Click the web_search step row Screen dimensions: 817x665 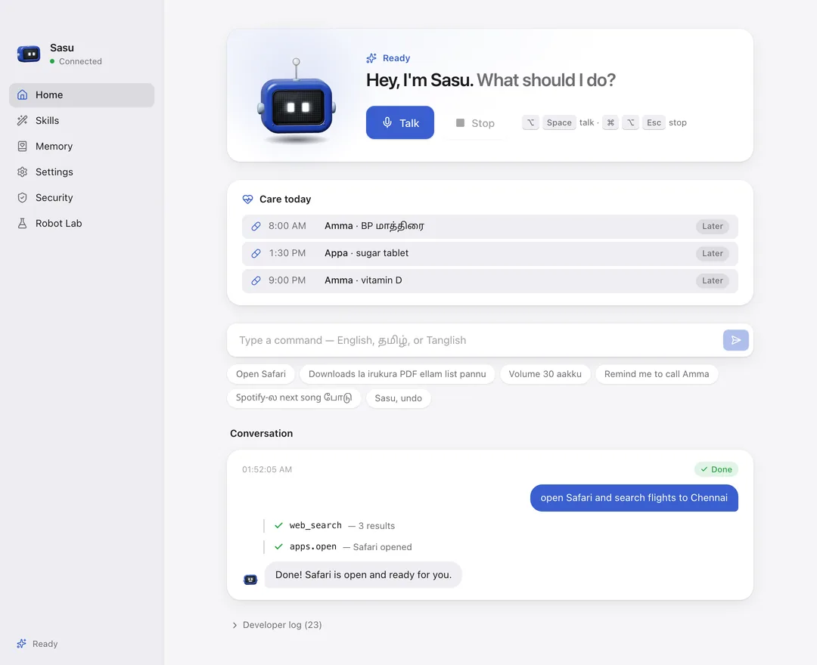tap(334, 525)
